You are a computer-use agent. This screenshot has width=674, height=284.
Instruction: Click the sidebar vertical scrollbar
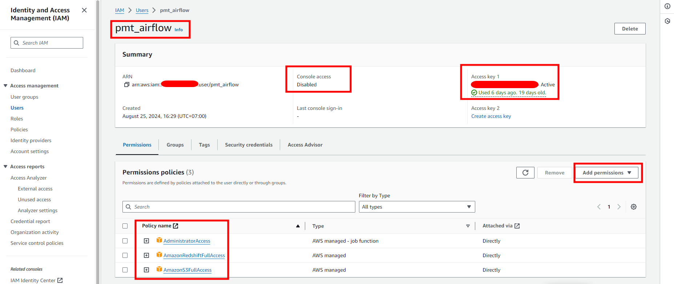97,142
